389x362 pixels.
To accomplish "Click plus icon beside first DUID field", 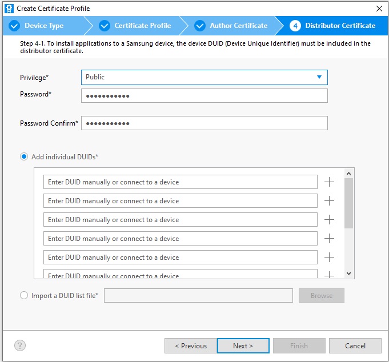I will tap(329, 182).
